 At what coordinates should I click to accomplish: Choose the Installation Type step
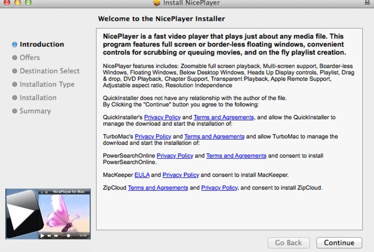(x=47, y=84)
